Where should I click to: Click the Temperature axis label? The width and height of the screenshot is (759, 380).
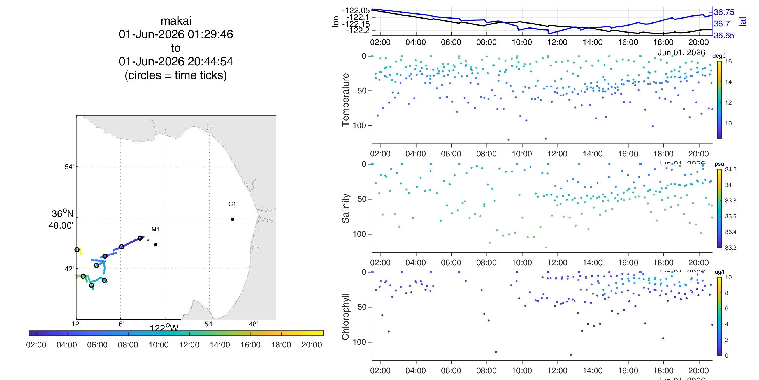(345, 100)
